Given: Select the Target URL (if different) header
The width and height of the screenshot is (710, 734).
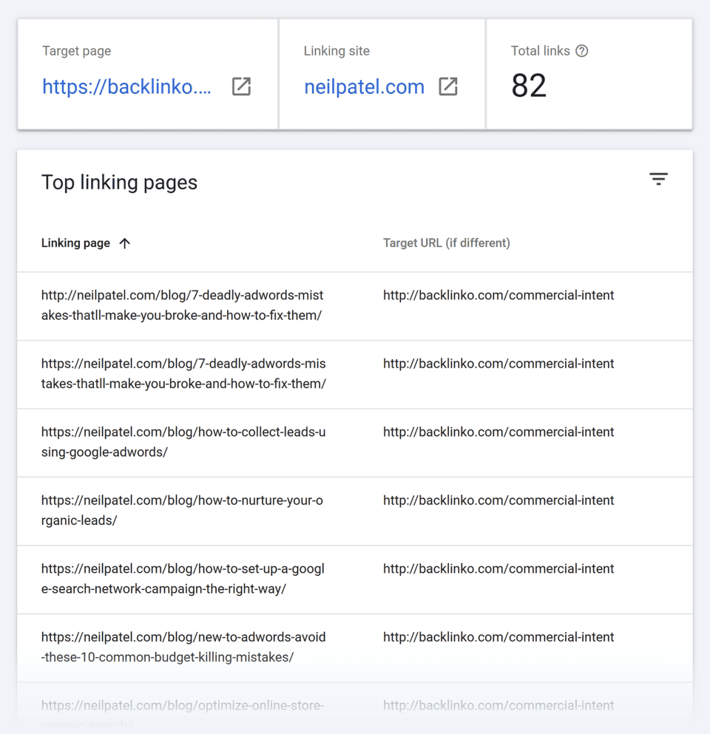Looking at the screenshot, I should click(x=447, y=242).
